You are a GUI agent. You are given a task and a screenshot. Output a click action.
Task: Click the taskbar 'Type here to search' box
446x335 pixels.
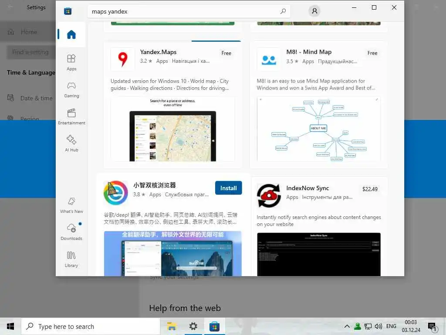(x=91, y=326)
